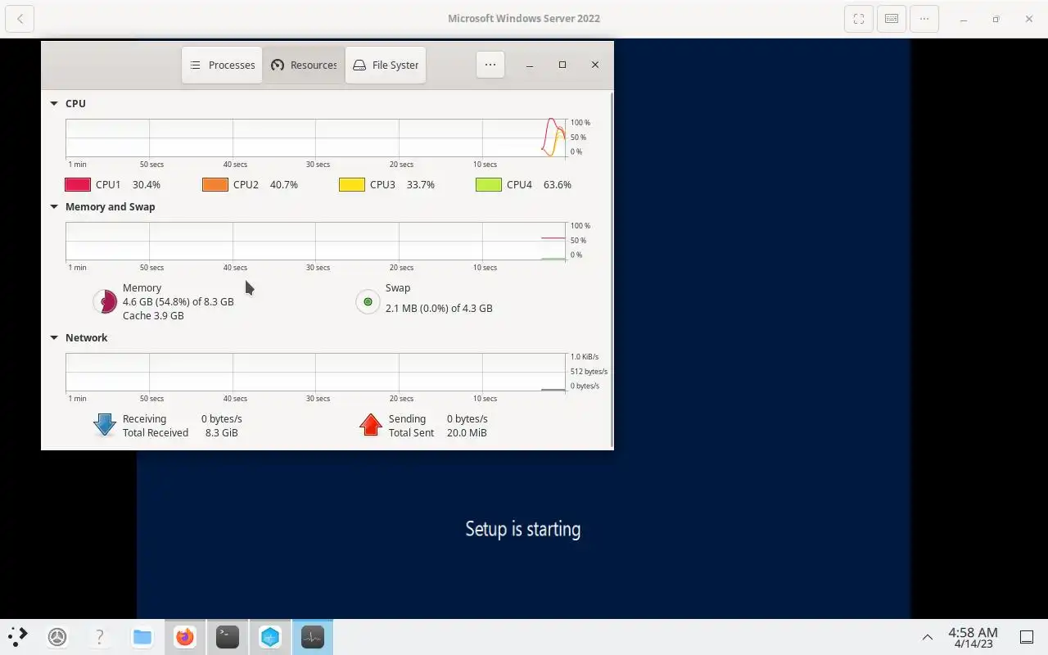This screenshot has width=1048, height=655.
Task: Collapse the CPU section
Action: point(54,104)
